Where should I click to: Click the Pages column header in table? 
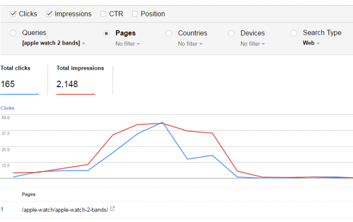click(28, 194)
